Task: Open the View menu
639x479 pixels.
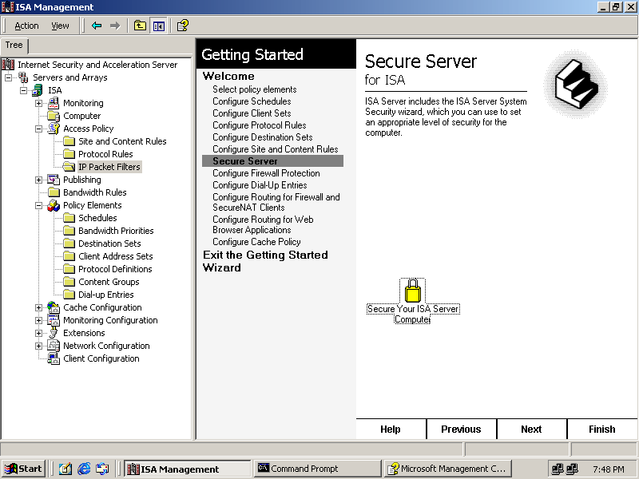Action: point(61,26)
